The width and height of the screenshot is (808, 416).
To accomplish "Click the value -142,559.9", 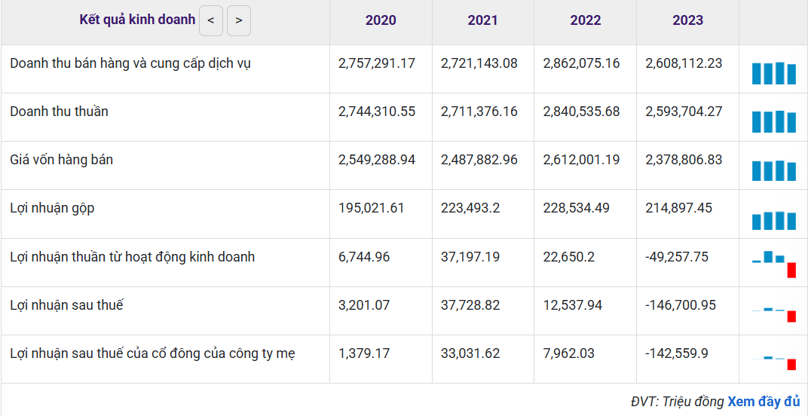I will tap(677, 353).
